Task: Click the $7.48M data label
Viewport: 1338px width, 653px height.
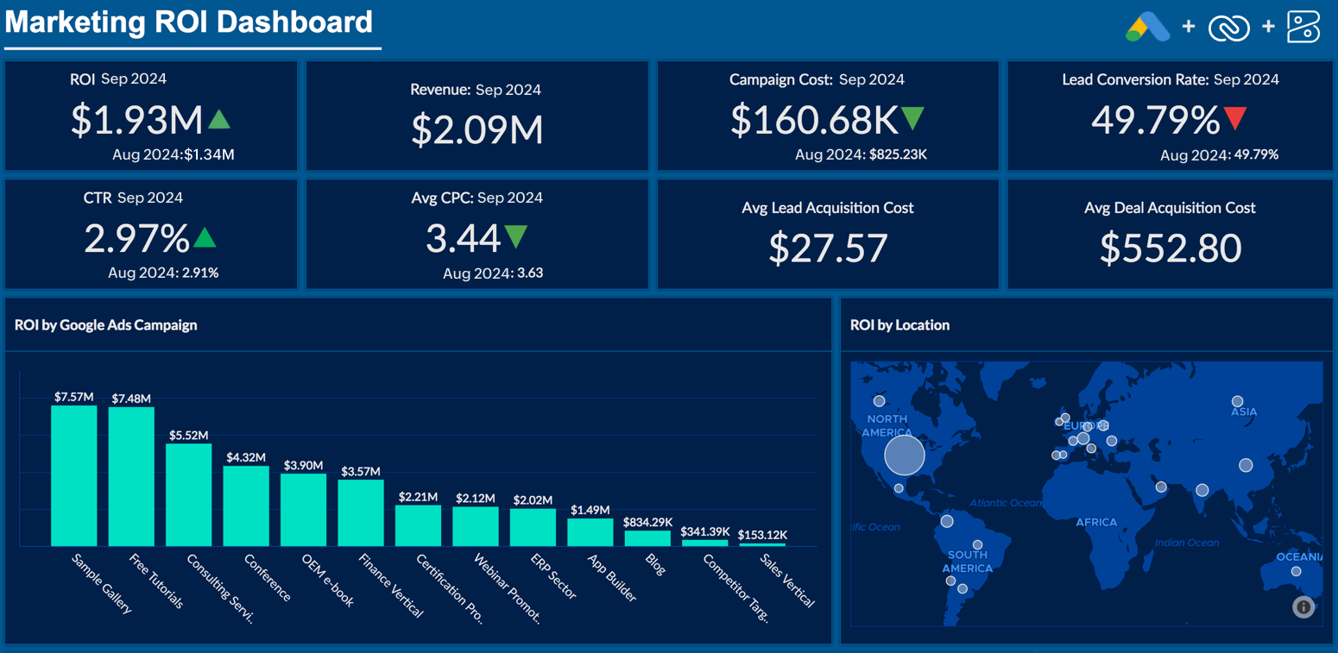Action: (x=131, y=399)
